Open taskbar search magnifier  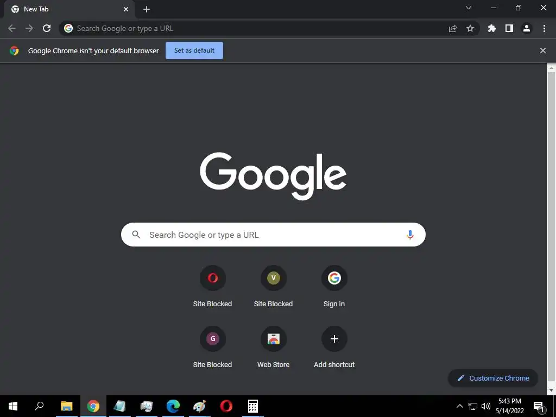click(39, 406)
